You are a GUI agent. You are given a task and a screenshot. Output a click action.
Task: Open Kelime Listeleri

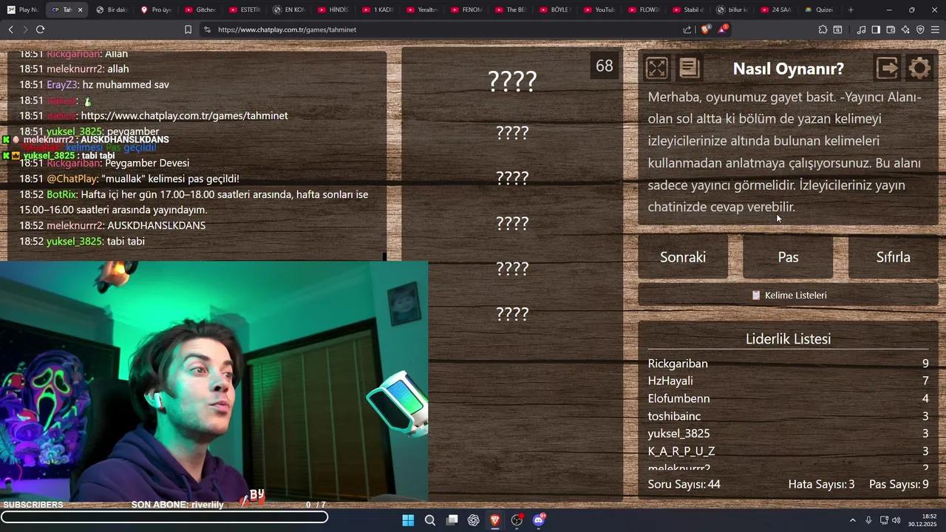tap(788, 295)
